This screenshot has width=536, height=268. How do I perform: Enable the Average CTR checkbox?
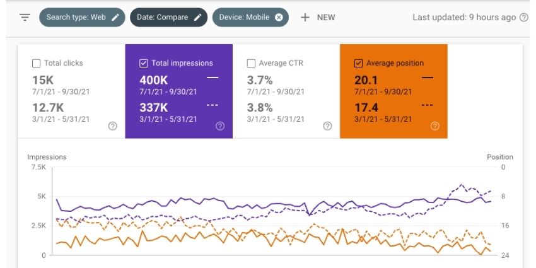(x=251, y=63)
